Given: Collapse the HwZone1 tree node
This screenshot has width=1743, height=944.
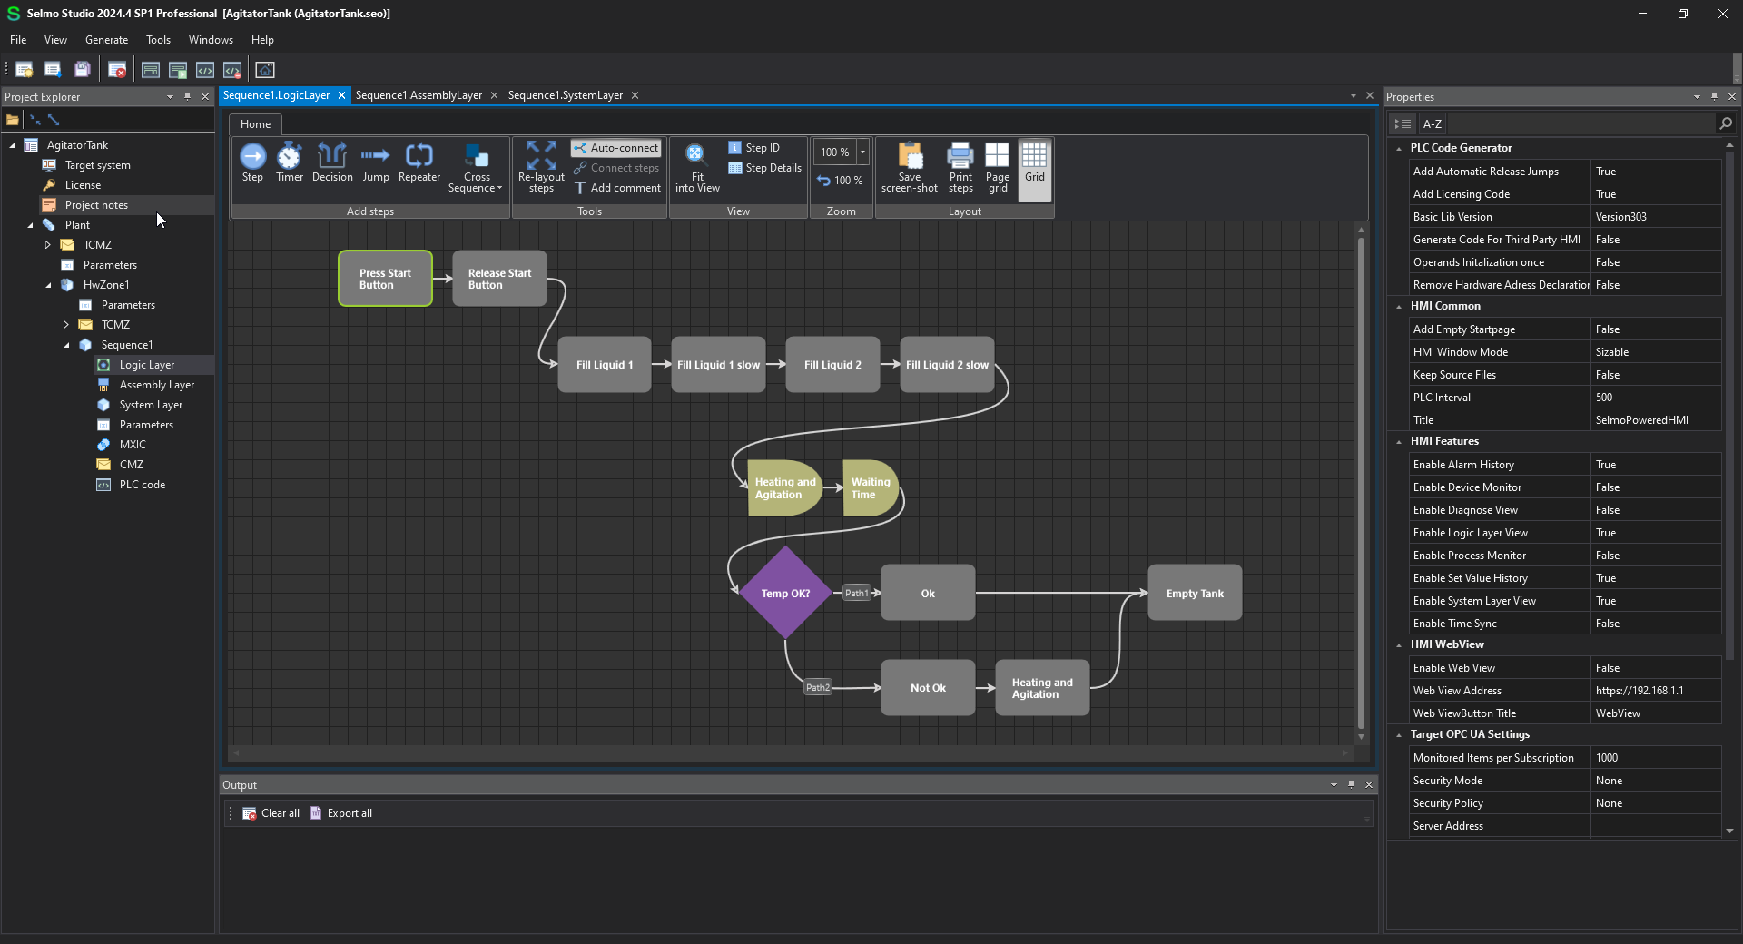Looking at the screenshot, I should coord(48,285).
